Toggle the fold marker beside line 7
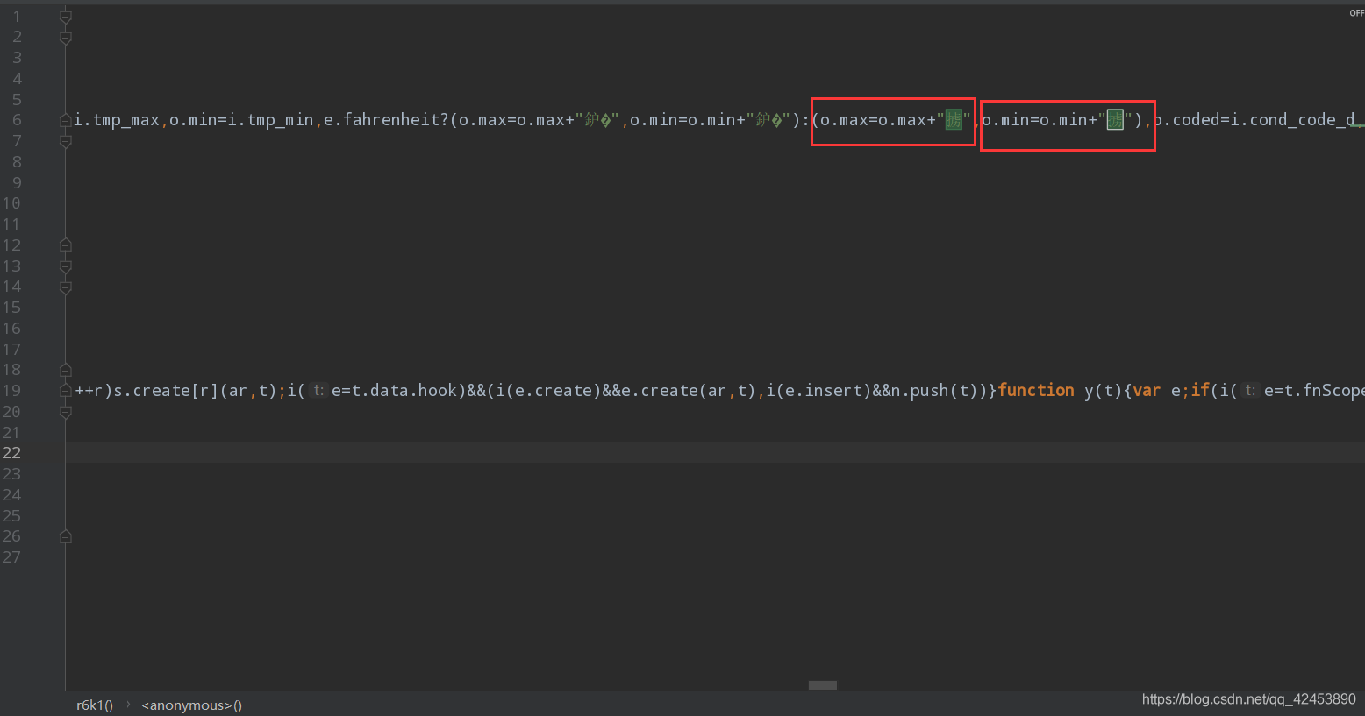This screenshot has height=716, width=1365. tap(66, 141)
